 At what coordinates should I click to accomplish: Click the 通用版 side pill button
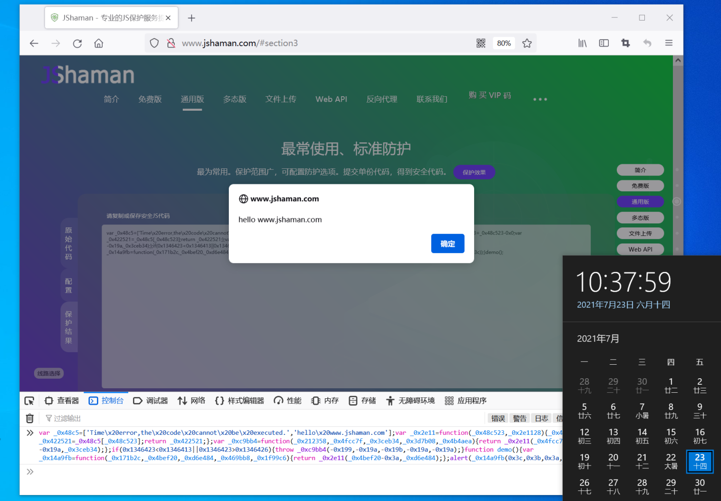pyautogui.click(x=640, y=202)
